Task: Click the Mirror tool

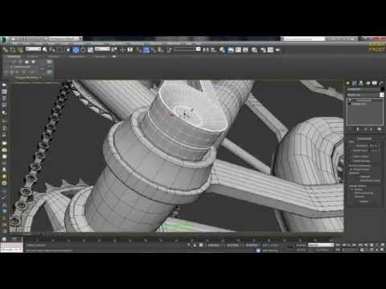Action: 206,50
